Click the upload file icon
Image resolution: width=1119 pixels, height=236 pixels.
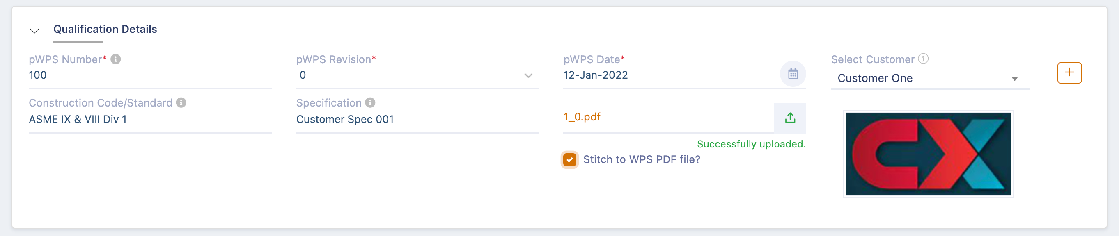pyautogui.click(x=790, y=118)
